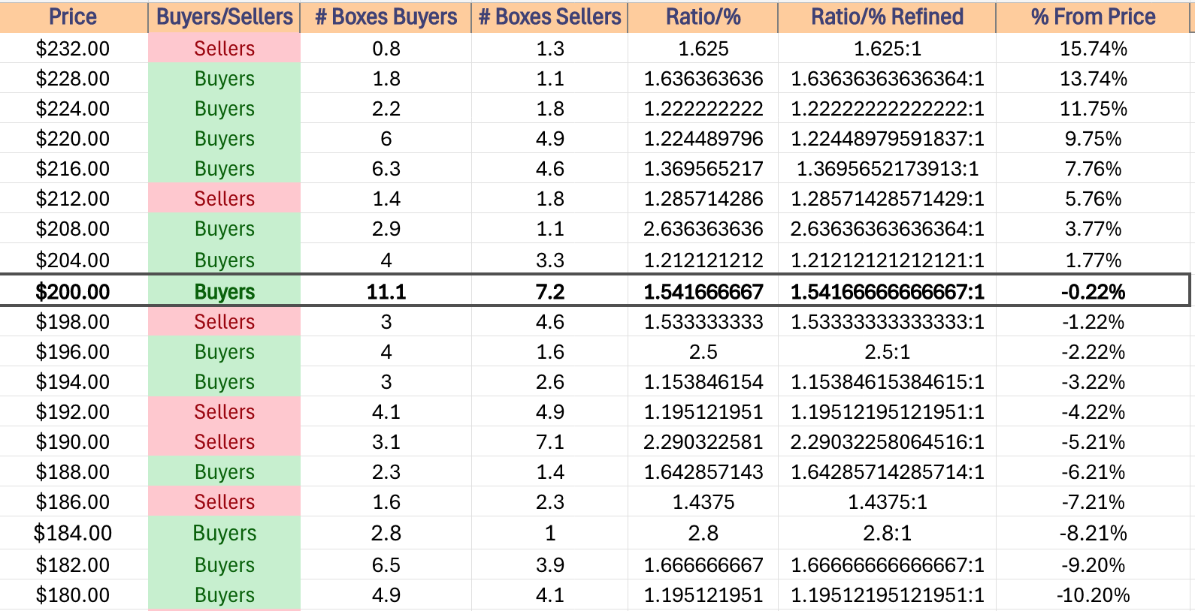Viewport: 1195px width, 611px height.
Task: Click the $182.00 price cell
Action: pos(73,564)
